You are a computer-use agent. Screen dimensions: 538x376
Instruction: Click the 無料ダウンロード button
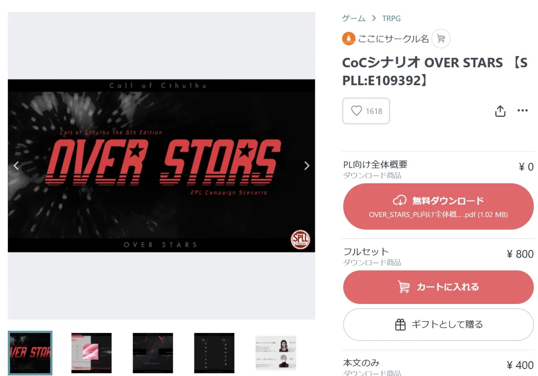click(438, 206)
